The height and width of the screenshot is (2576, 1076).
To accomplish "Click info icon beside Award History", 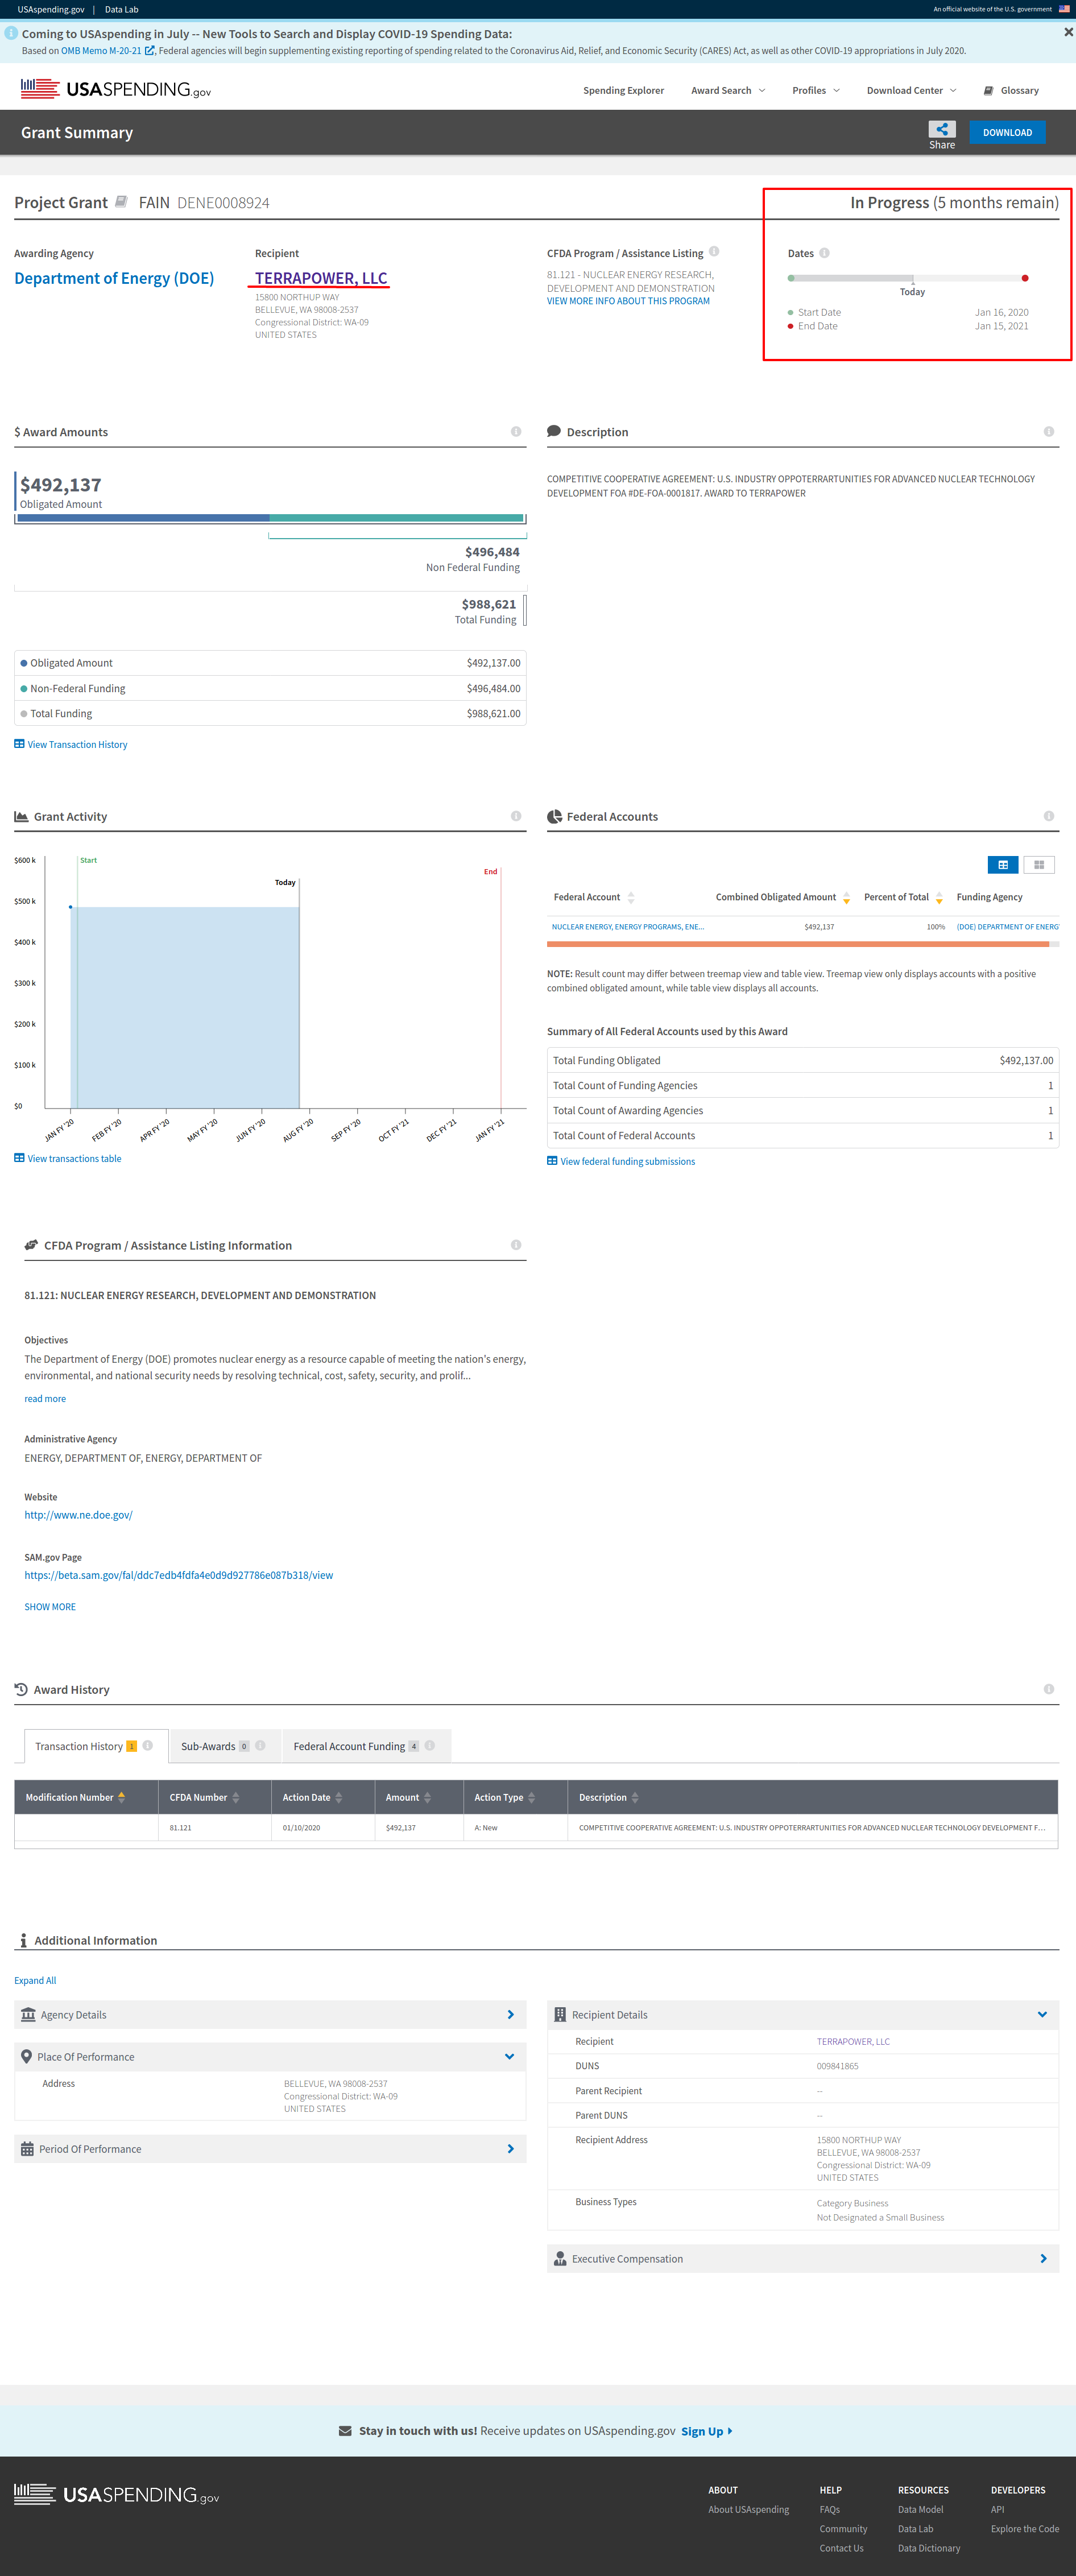I will (1048, 1689).
